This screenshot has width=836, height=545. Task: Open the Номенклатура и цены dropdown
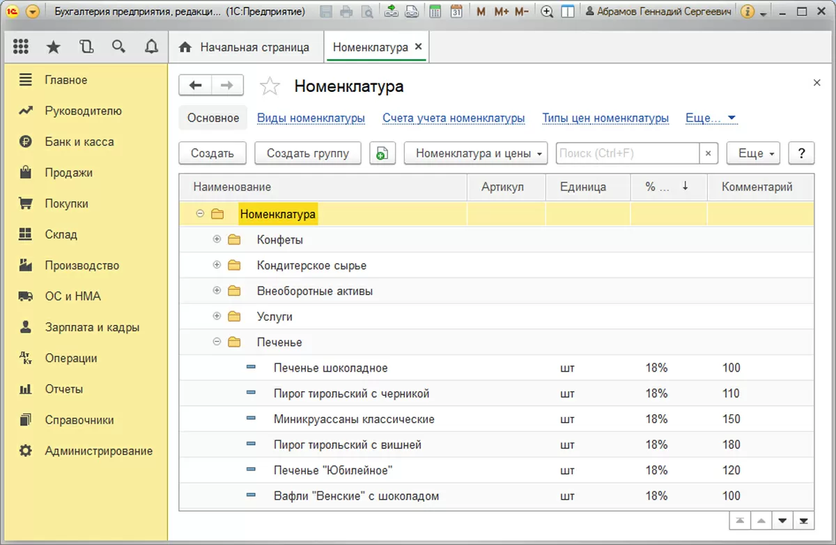coord(476,153)
